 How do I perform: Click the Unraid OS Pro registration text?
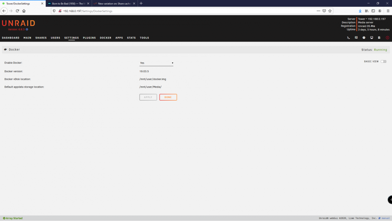(367, 26)
